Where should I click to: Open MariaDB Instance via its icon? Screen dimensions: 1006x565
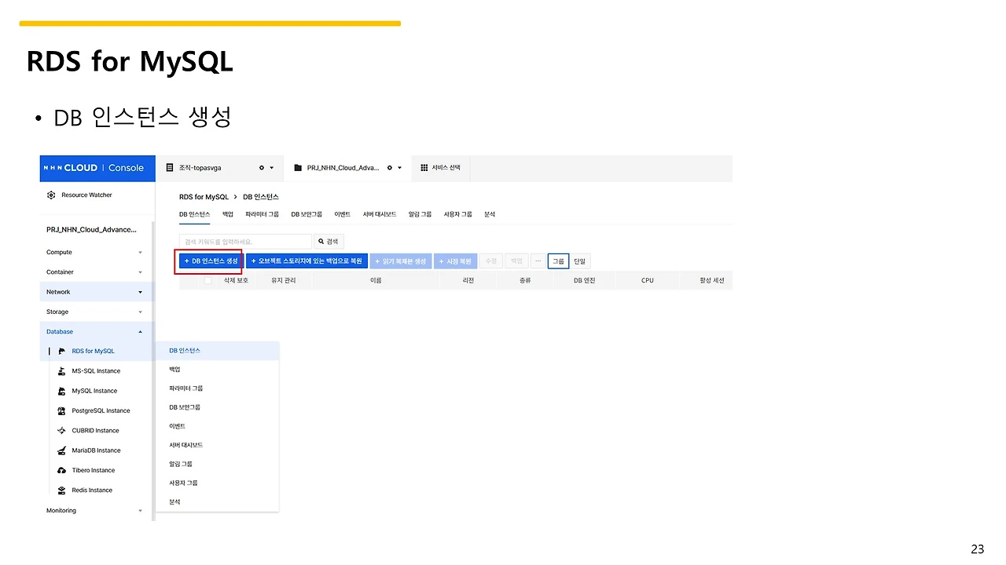point(62,450)
